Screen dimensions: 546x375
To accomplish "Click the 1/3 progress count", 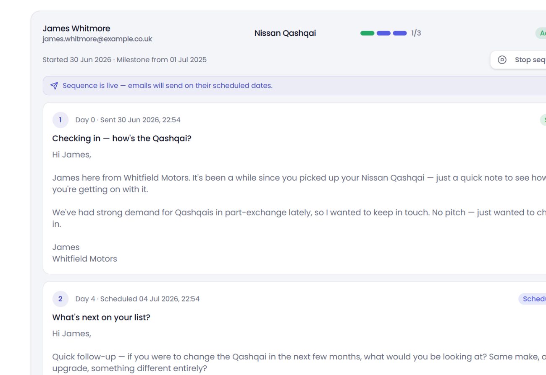I will tap(416, 33).
